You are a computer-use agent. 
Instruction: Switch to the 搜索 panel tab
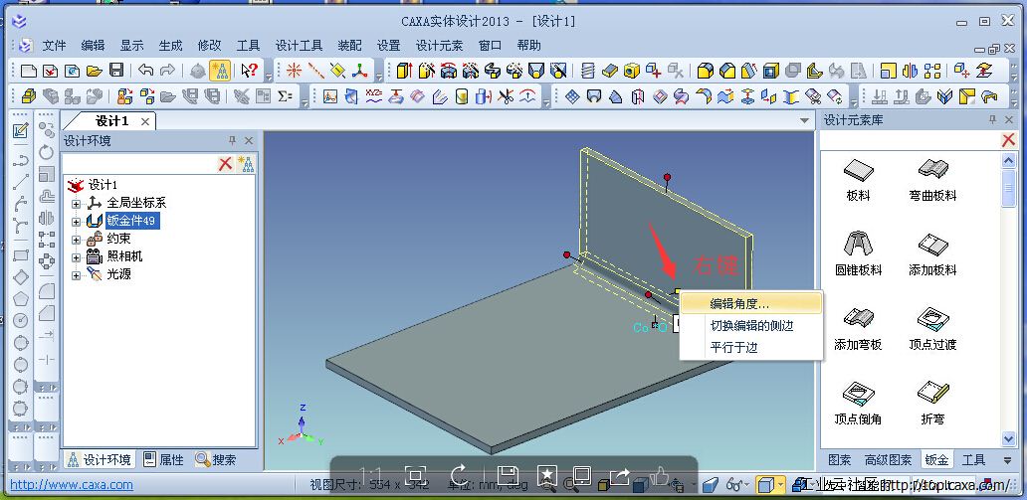click(216, 459)
